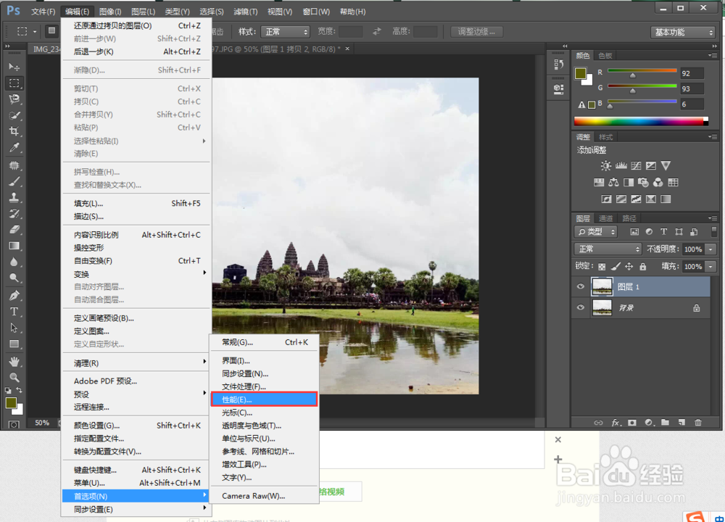Screen dimensions: 725x522
Task: Hide 图层 1 layer visibility eye
Action: tap(580, 286)
